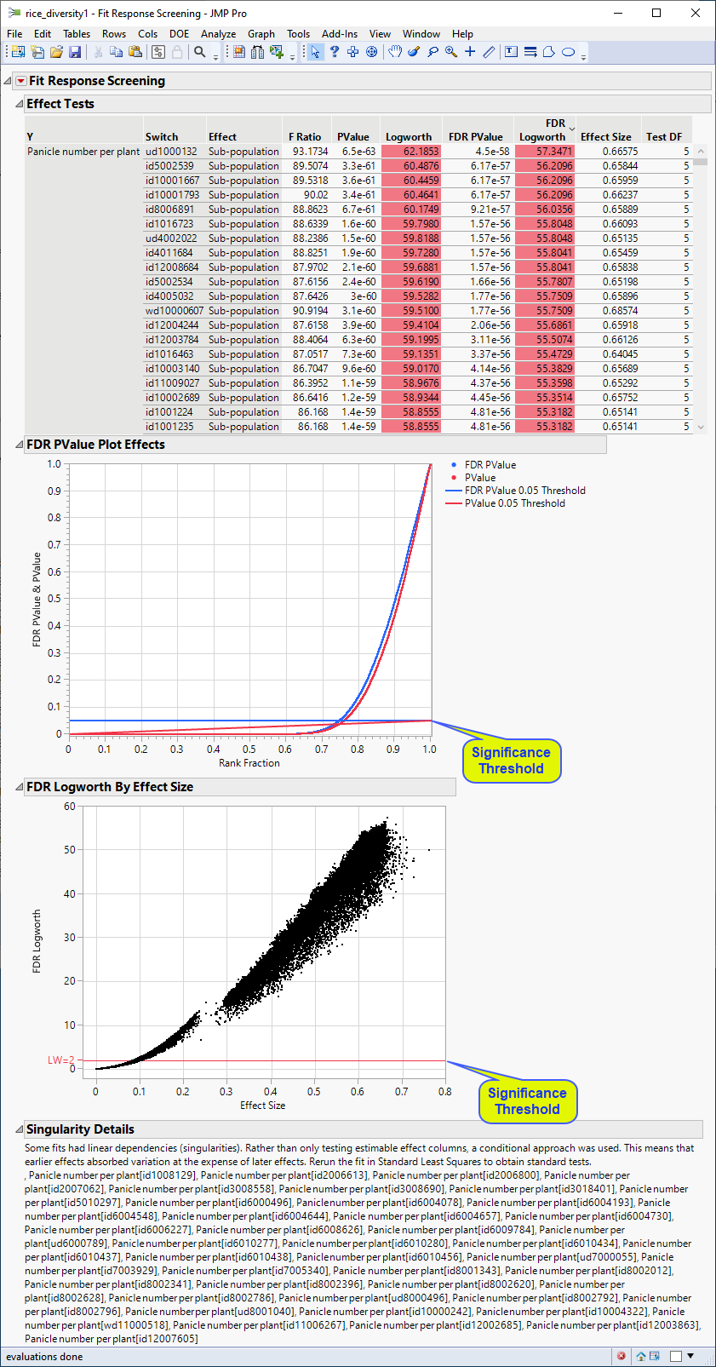The width and height of the screenshot is (716, 1367).
Task: Open the Tables menu
Action: point(77,34)
